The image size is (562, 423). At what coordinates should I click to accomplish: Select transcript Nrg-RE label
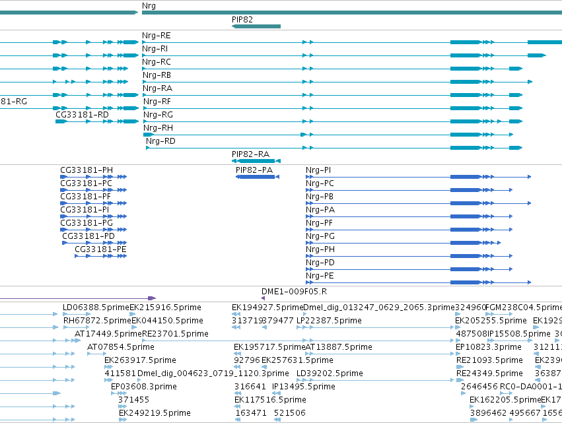(157, 36)
